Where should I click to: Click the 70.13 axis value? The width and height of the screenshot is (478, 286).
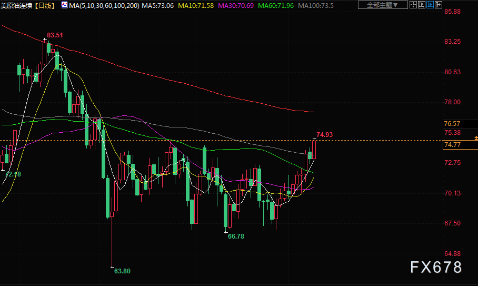452,193
